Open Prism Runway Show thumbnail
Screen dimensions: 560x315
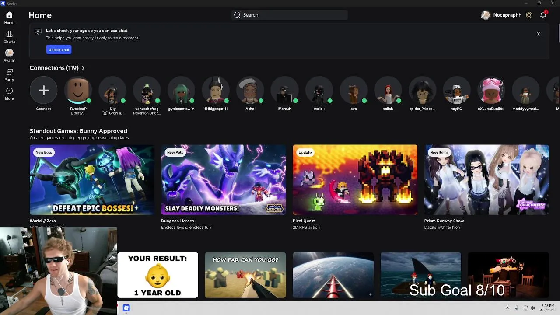pos(486,180)
